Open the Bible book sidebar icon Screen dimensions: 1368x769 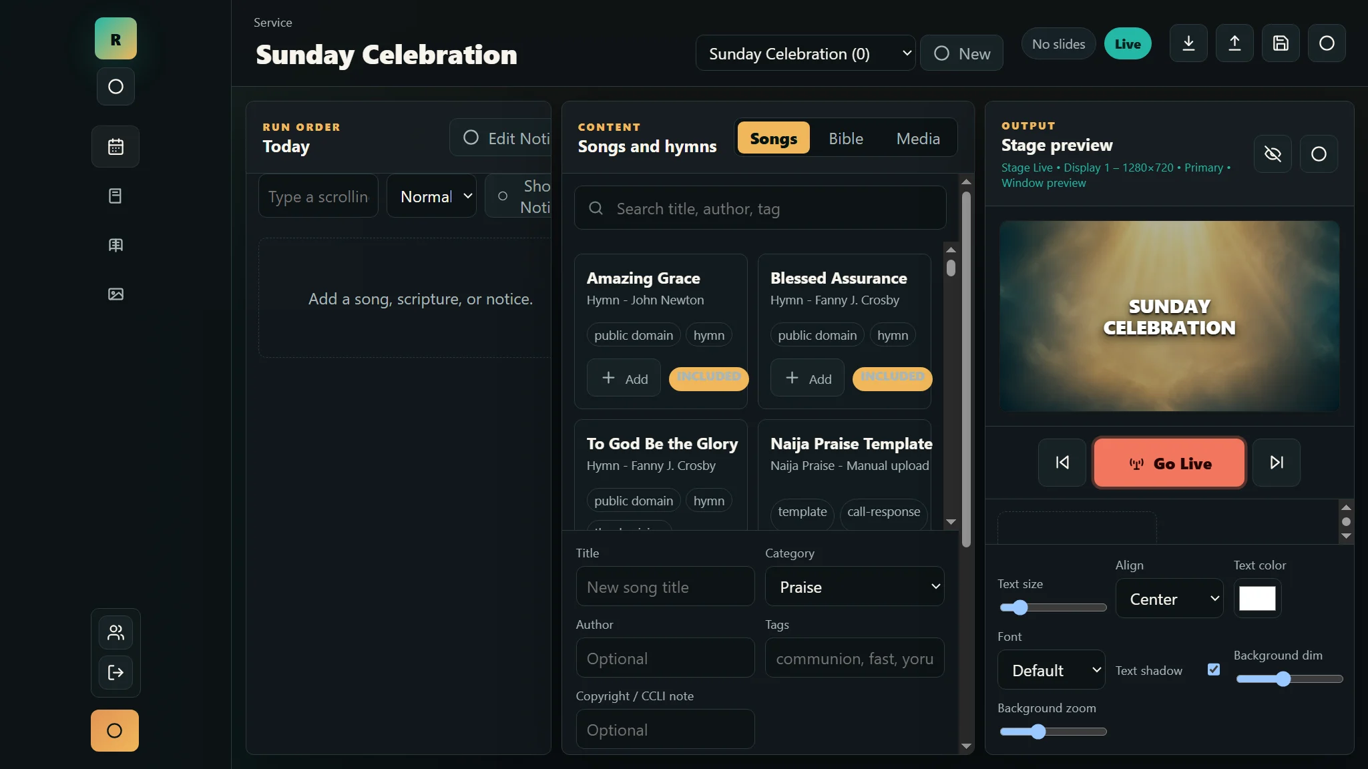tap(116, 245)
